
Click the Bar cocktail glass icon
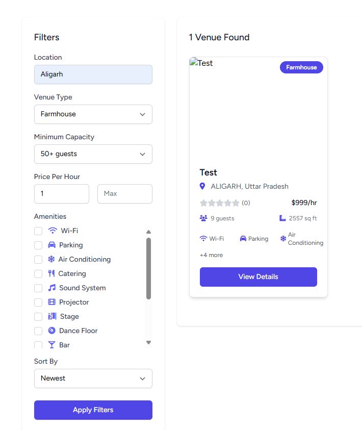tap(51, 345)
